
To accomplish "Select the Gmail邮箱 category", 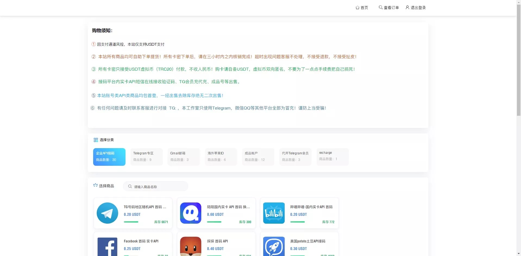I will pos(184,157).
